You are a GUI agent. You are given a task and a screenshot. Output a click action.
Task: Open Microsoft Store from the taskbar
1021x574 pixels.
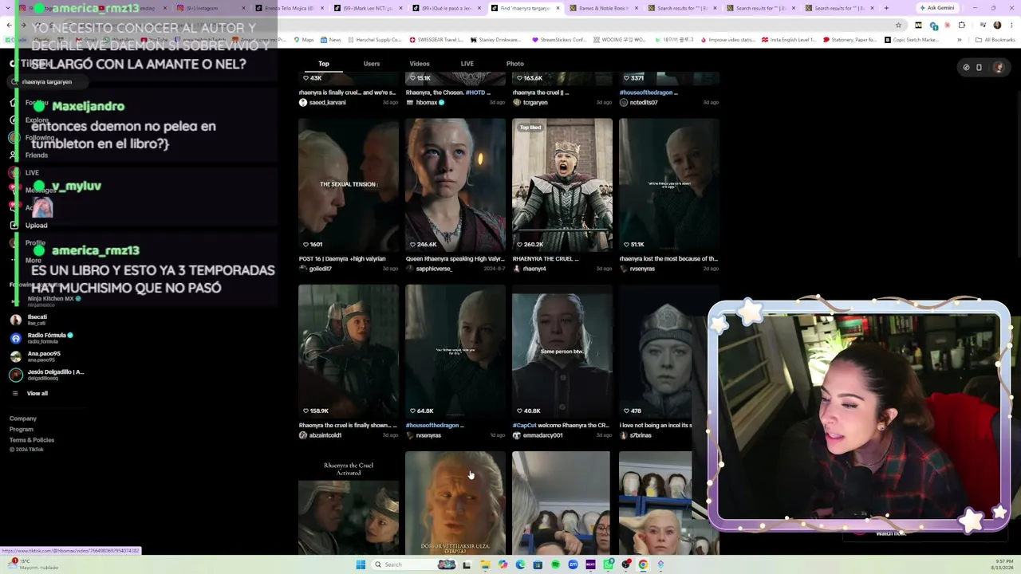[538, 564]
